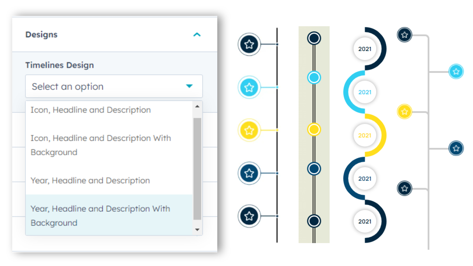
Task: Click the small yellow star on branching timeline
Action: [x=405, y=111]
